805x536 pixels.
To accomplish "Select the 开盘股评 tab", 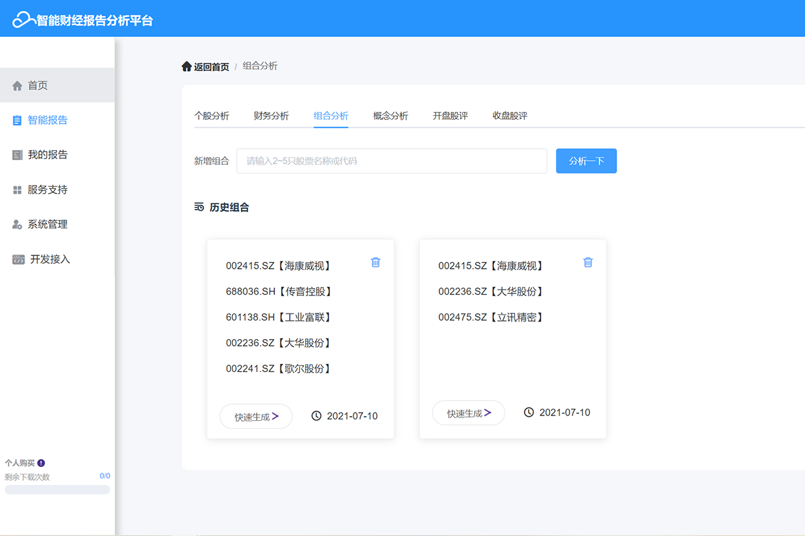I will (x=450, y=116).
